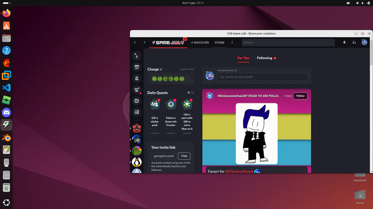Open the fanart drawing image in post
373x209 pixels.
(x=257, y=134)
